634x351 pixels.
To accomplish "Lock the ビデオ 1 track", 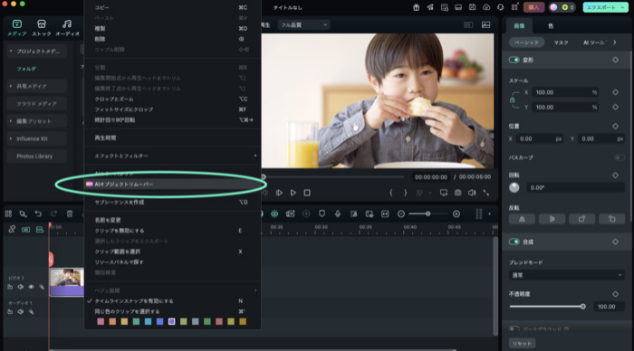I will (10, 287).
